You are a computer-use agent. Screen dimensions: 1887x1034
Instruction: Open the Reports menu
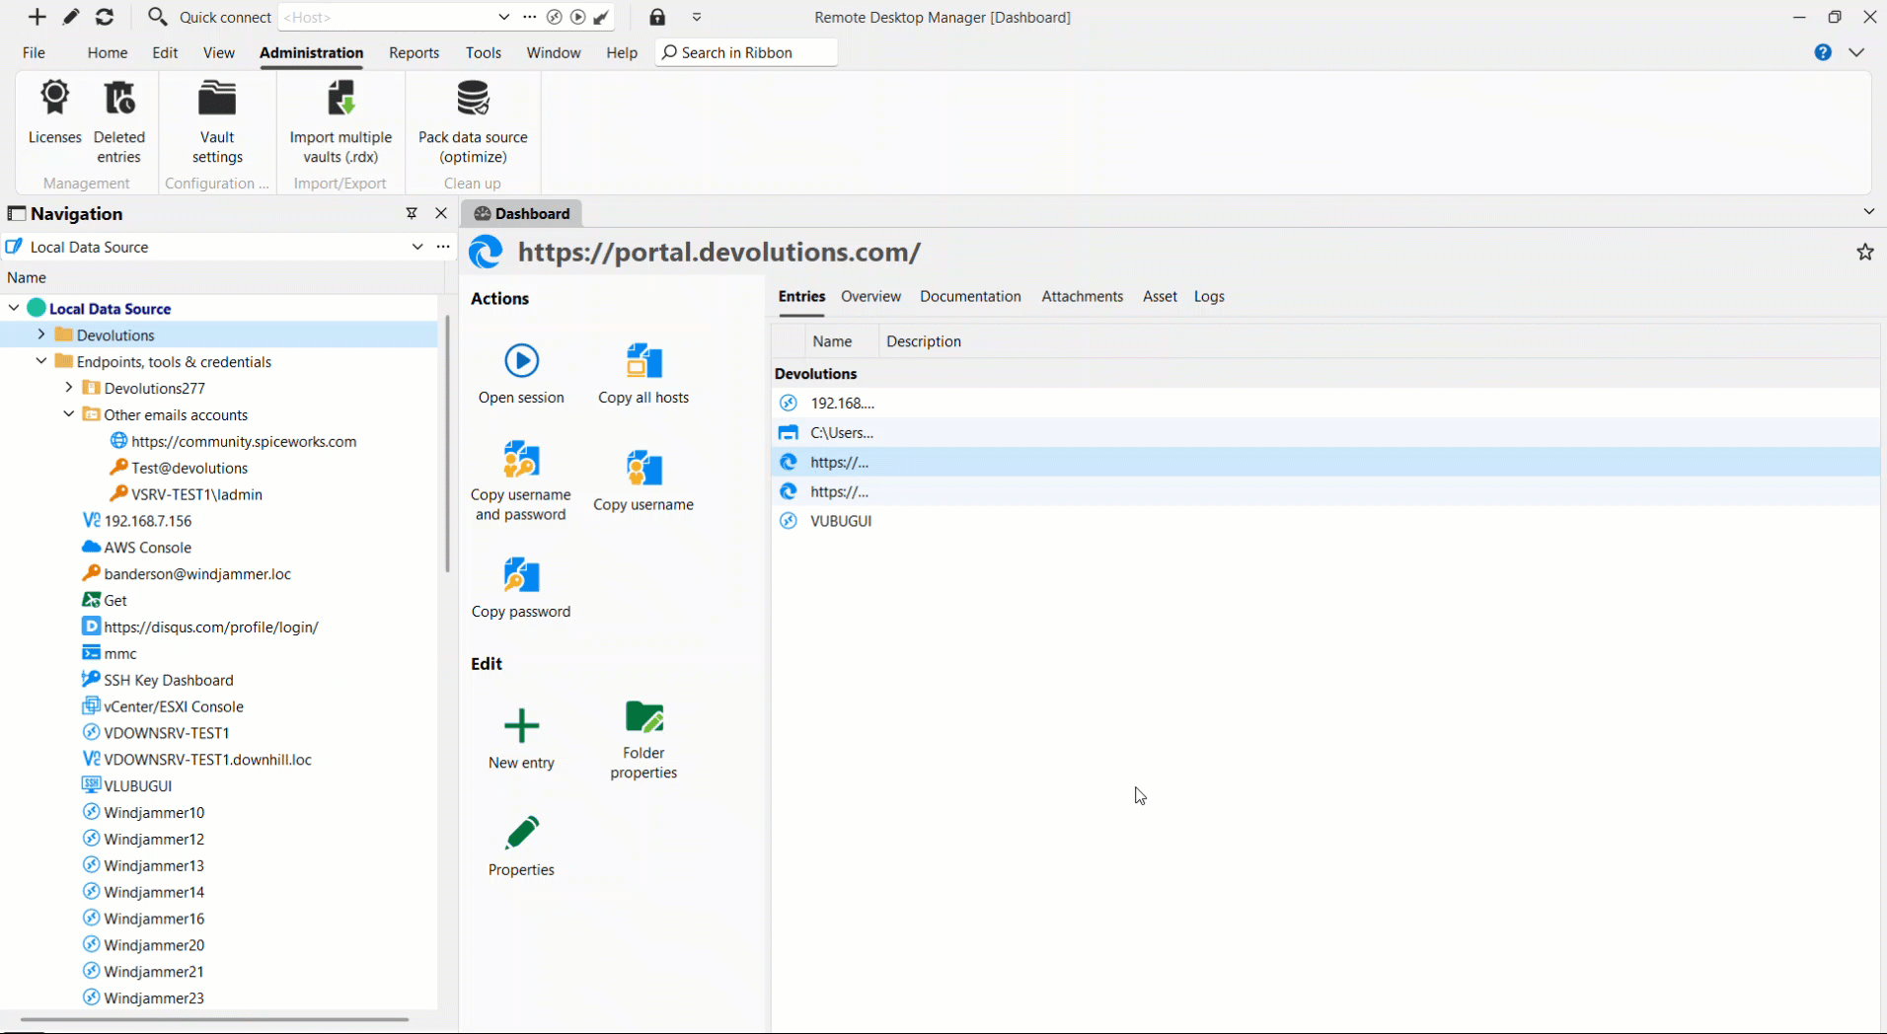pyautogui.click(x=414, y=52)
